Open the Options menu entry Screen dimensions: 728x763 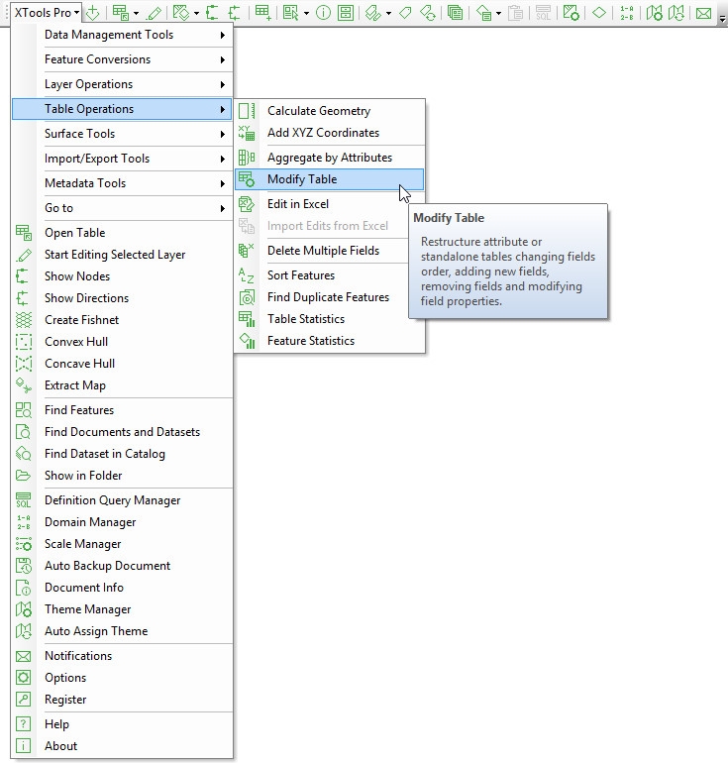[x=123, y=678]
